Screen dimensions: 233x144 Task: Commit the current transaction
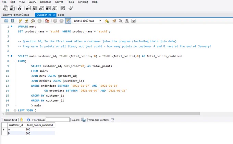point(55,21)
